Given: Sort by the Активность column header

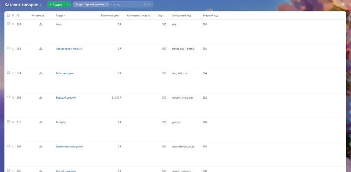Looking at the screenshot, I should [38, 16].
